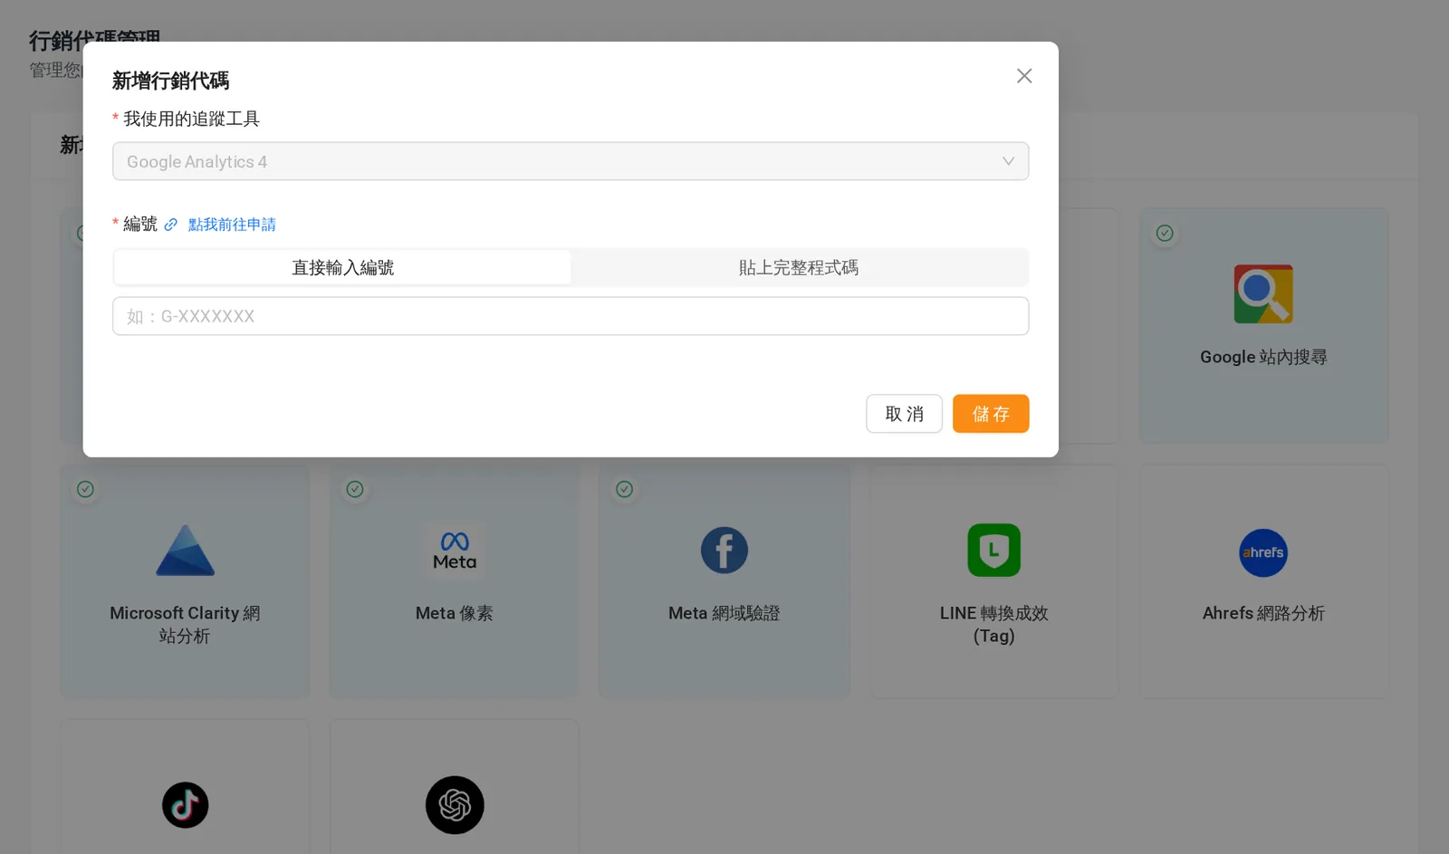Screen dimensions: 1449x854
Task: Click the chain link icon beside 編號
Action: (171, 225)
